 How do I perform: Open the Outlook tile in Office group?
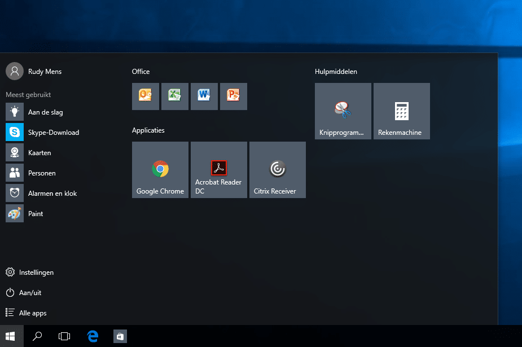(146, 96)
